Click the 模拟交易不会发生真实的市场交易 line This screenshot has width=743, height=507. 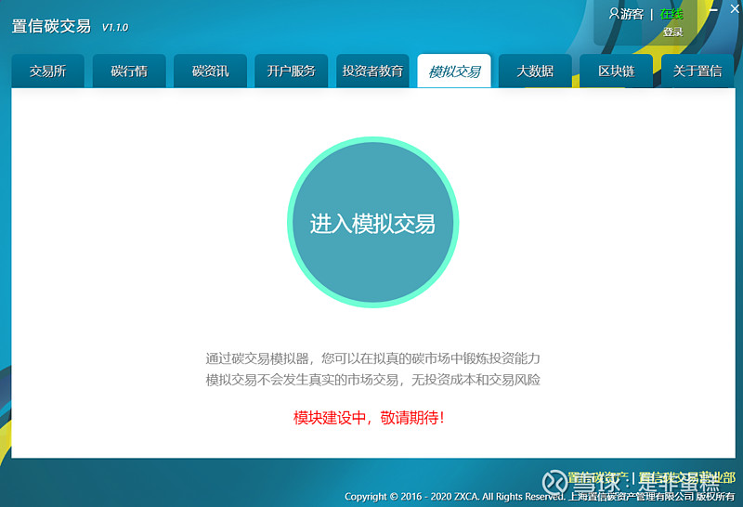(373, 380)
